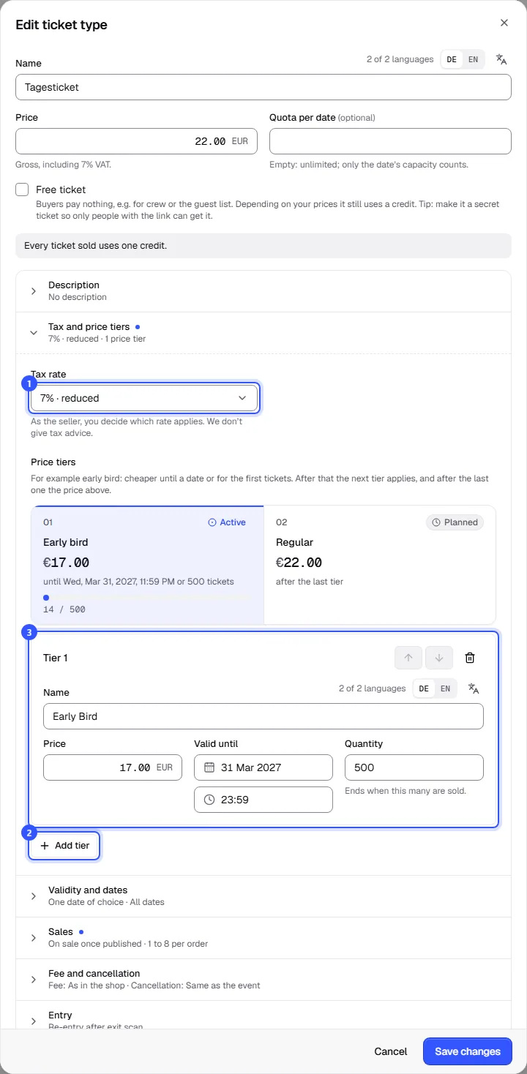The height and width of the screenshot is (1074, 527).
Task: Open the calendar icon in Valid until date
Action: coord(209,767)
